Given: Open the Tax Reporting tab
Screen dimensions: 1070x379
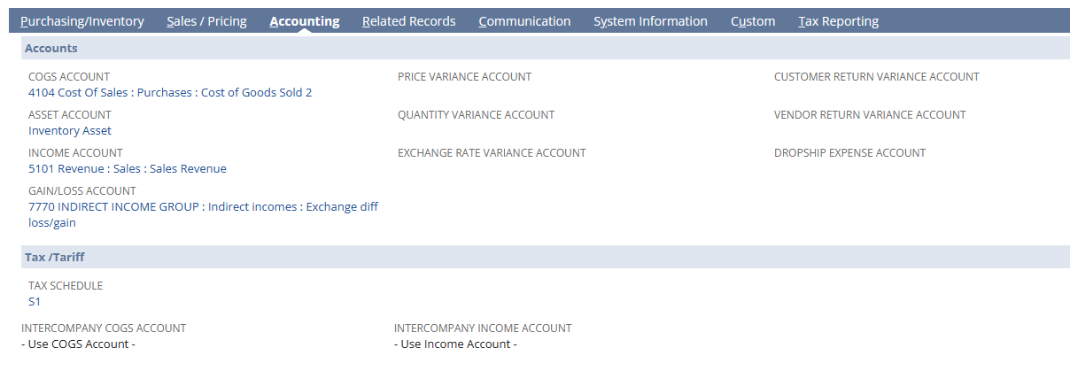Looking at the screenshot, I should 838,21.
